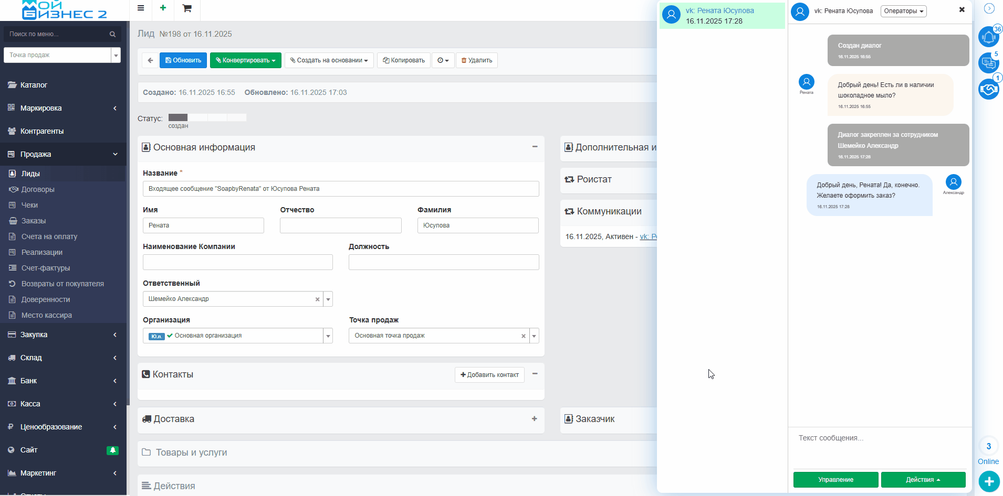1003x496 pixels.
Task: Select Заказы in the sales submenu
Action: tap(34, 221)
